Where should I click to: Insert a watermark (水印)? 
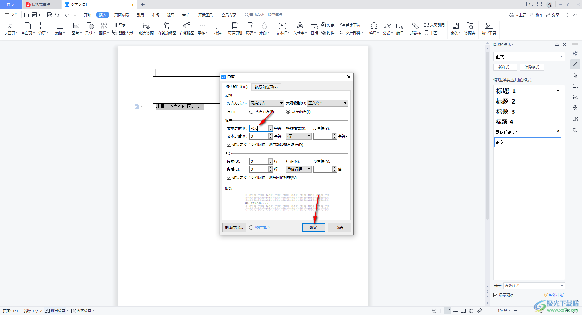pyautogui.click(x=264, y=29)
